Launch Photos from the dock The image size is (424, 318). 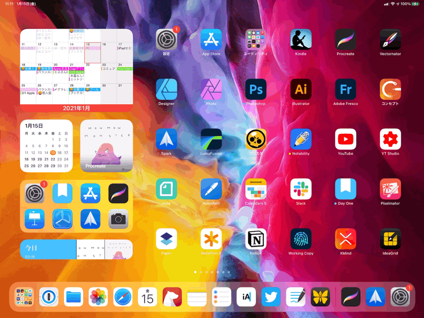coord(98,297)
